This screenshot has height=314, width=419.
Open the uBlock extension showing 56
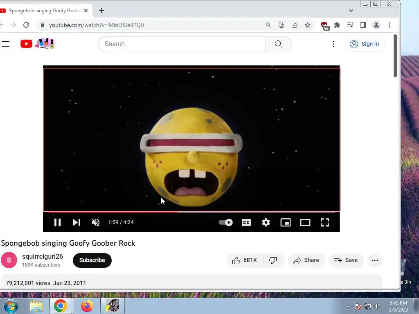[x=324, y=26]
